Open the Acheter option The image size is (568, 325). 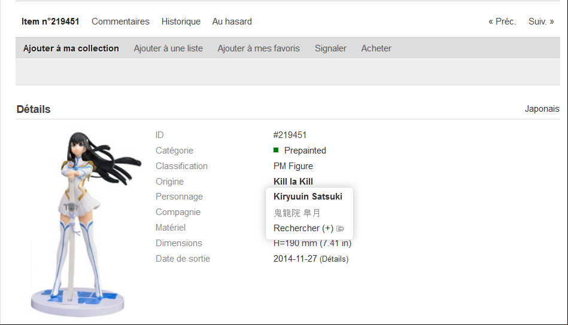[x=376, y=48]
